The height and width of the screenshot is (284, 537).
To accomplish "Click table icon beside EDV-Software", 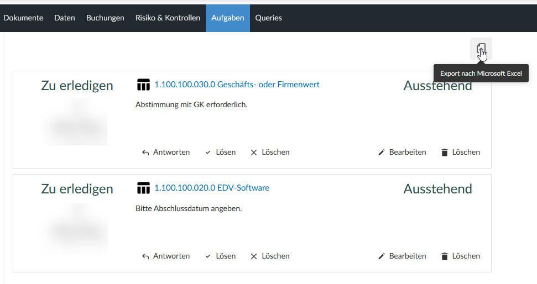I will (143, 188).
